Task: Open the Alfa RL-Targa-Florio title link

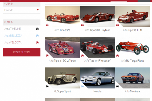Action: (132, 61)
